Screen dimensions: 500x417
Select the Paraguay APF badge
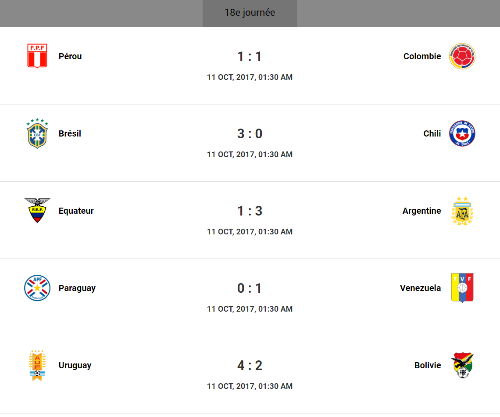tap(37, 288)
